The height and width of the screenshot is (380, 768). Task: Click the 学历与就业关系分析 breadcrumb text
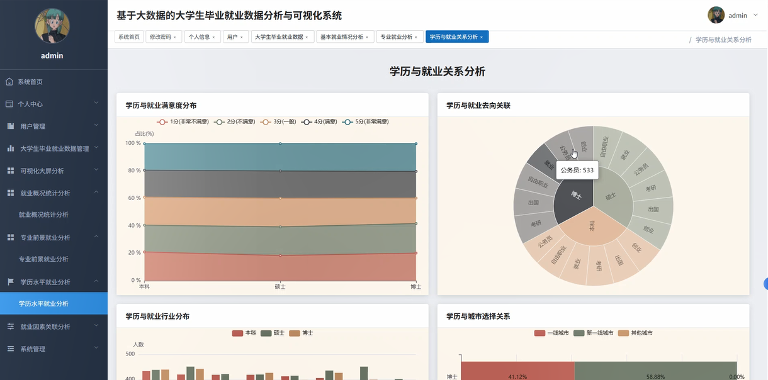pos(723,40)
